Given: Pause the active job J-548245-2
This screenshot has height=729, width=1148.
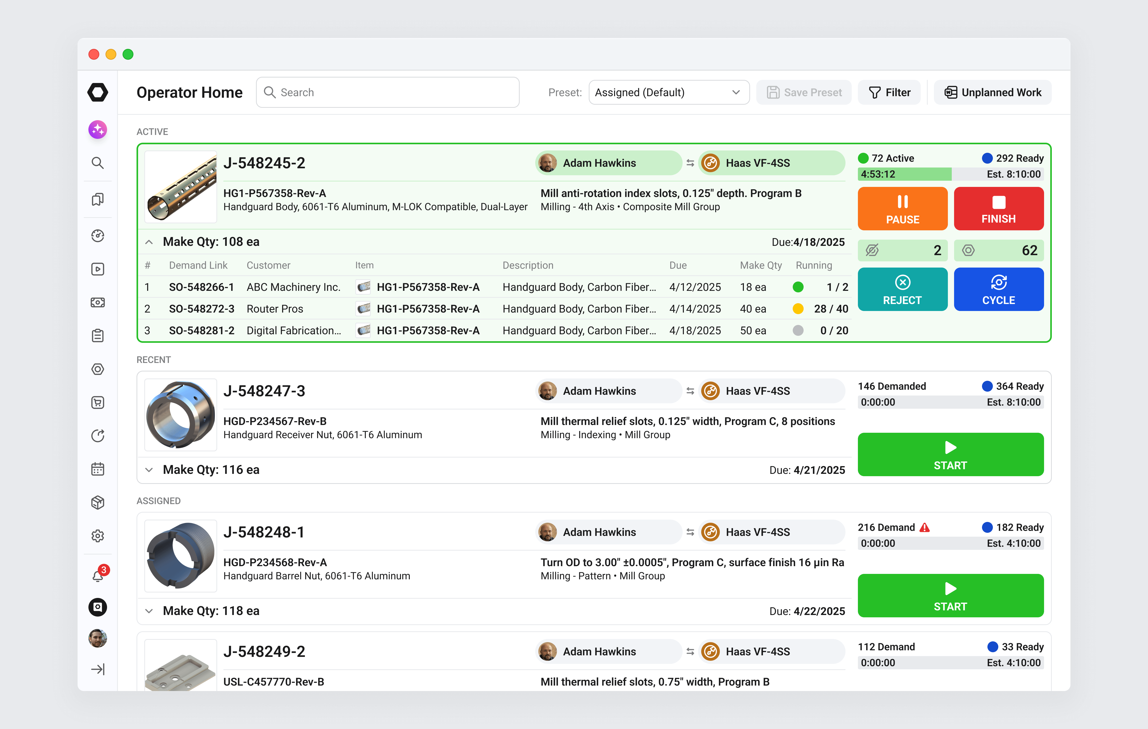Looking at the screenshot, I should click(902, 209).
